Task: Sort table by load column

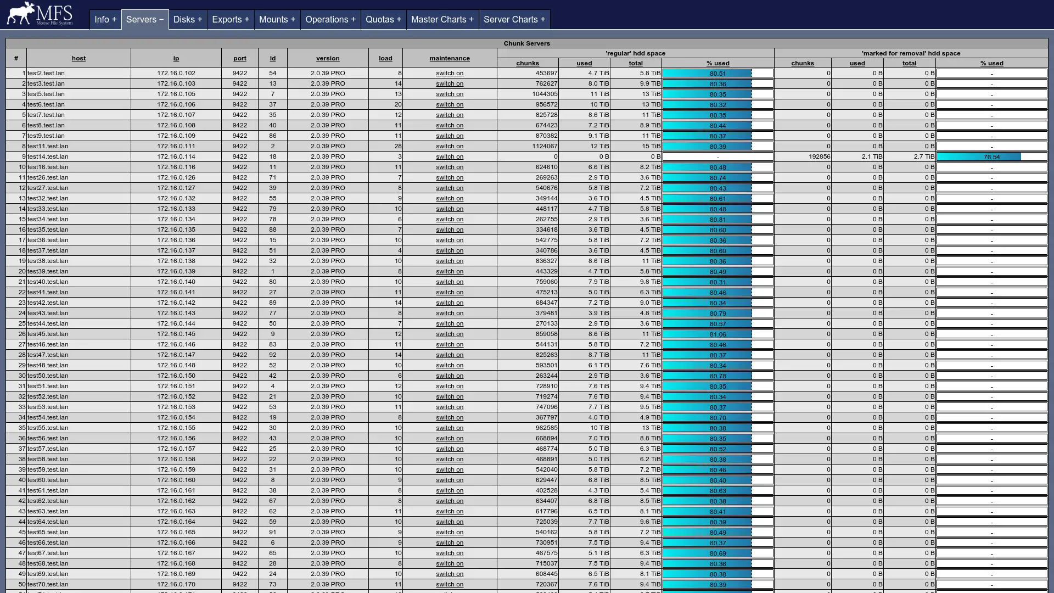Action: point(385,58)
